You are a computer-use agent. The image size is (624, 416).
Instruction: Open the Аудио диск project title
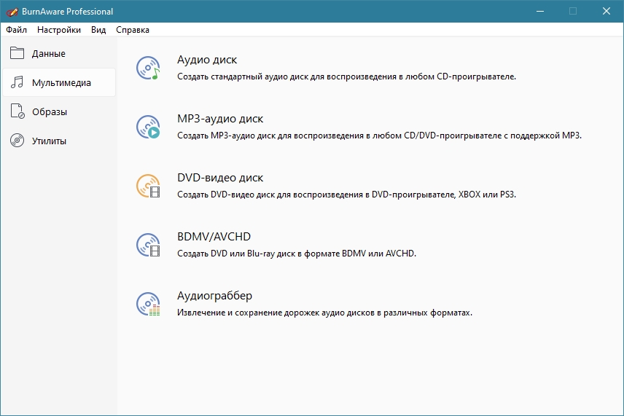click(207, 60)
